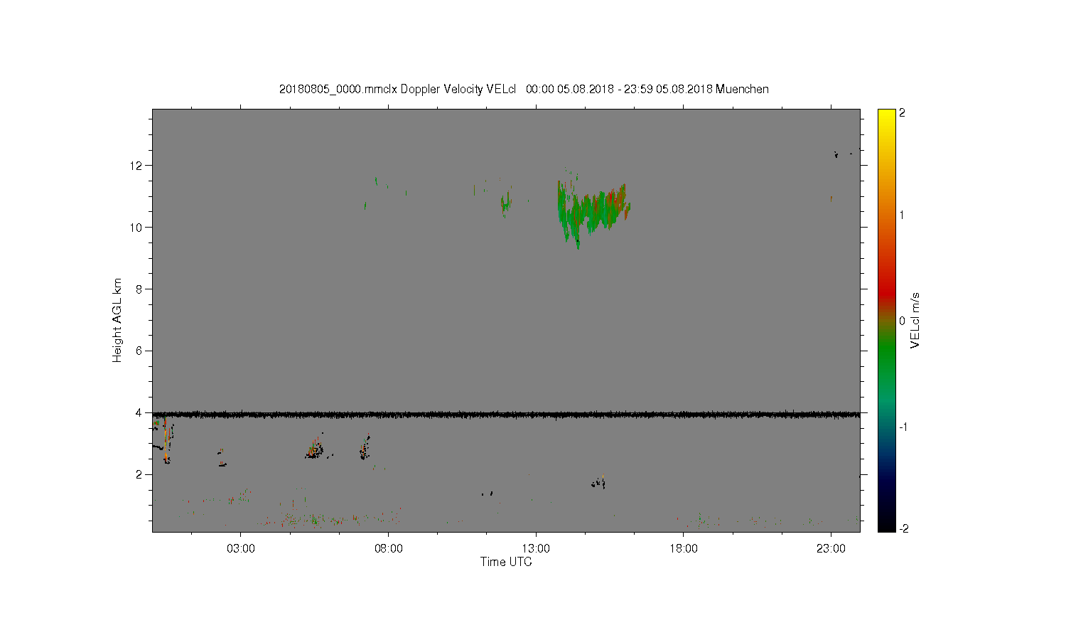Click the colorbar tick label 2 at top
Image resolution: width=1066 pixels, height=640 pixels.
[x=903, y=114]
